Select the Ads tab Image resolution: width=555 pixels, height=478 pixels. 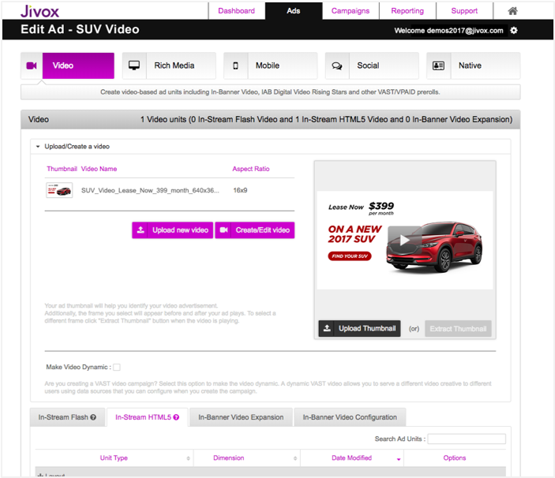pos(294,11)
